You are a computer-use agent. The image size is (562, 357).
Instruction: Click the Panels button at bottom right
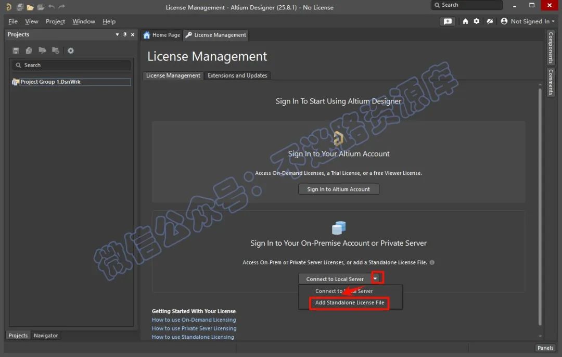[x=545, y=348]
